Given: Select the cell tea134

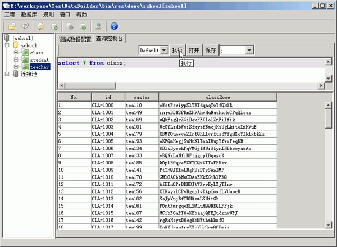Looking at the screenshot, I should 142,148.
